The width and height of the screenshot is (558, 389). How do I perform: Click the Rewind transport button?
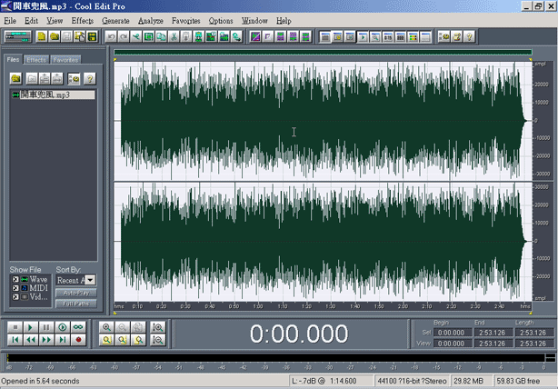(x=31, y=340)
